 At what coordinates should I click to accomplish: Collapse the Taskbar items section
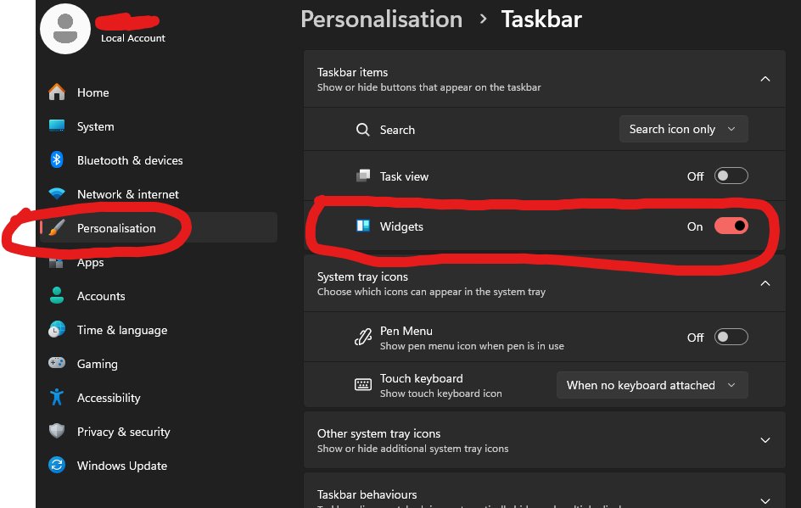pyautogui.click(x=765, y=78)
